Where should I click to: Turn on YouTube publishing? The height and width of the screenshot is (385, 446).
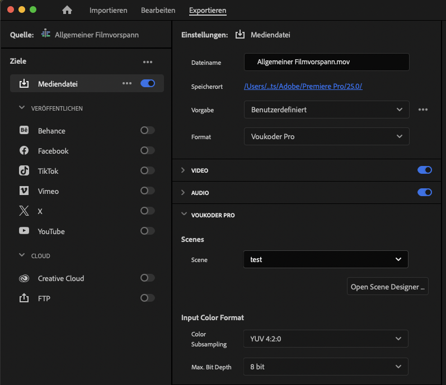(x=148, y=231)
